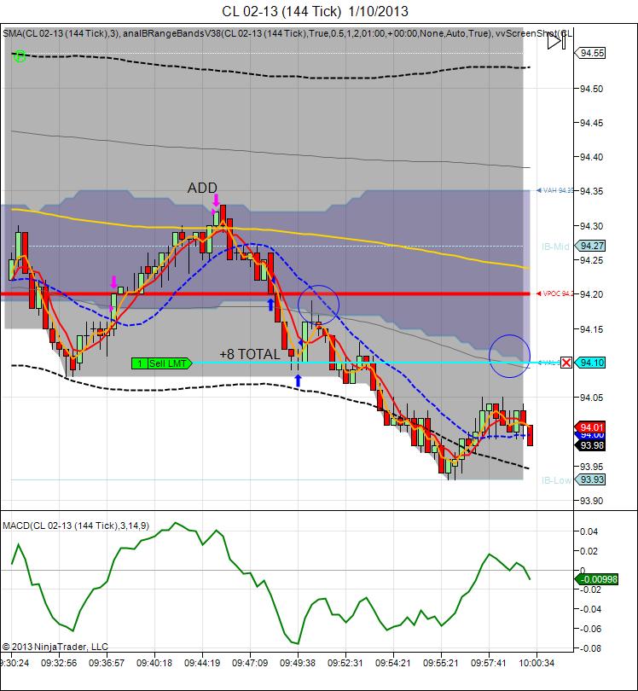This screenshot has width=638, height=691.
Task: Click the magenta down arrow under ADD
Action: [x=216, y=201]
